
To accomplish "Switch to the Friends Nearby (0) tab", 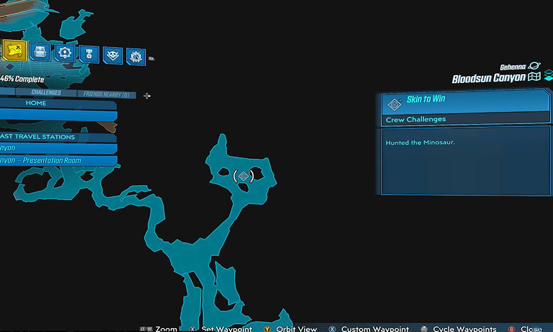I will 106,94.
